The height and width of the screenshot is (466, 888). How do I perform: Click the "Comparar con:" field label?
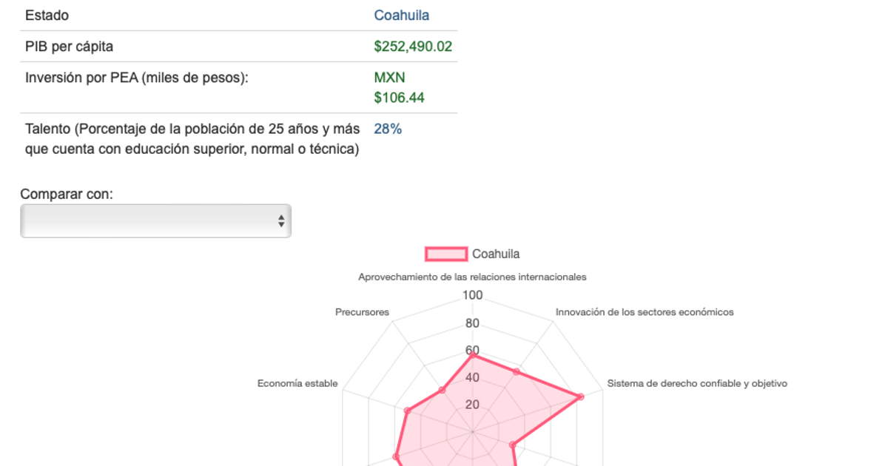67,195
